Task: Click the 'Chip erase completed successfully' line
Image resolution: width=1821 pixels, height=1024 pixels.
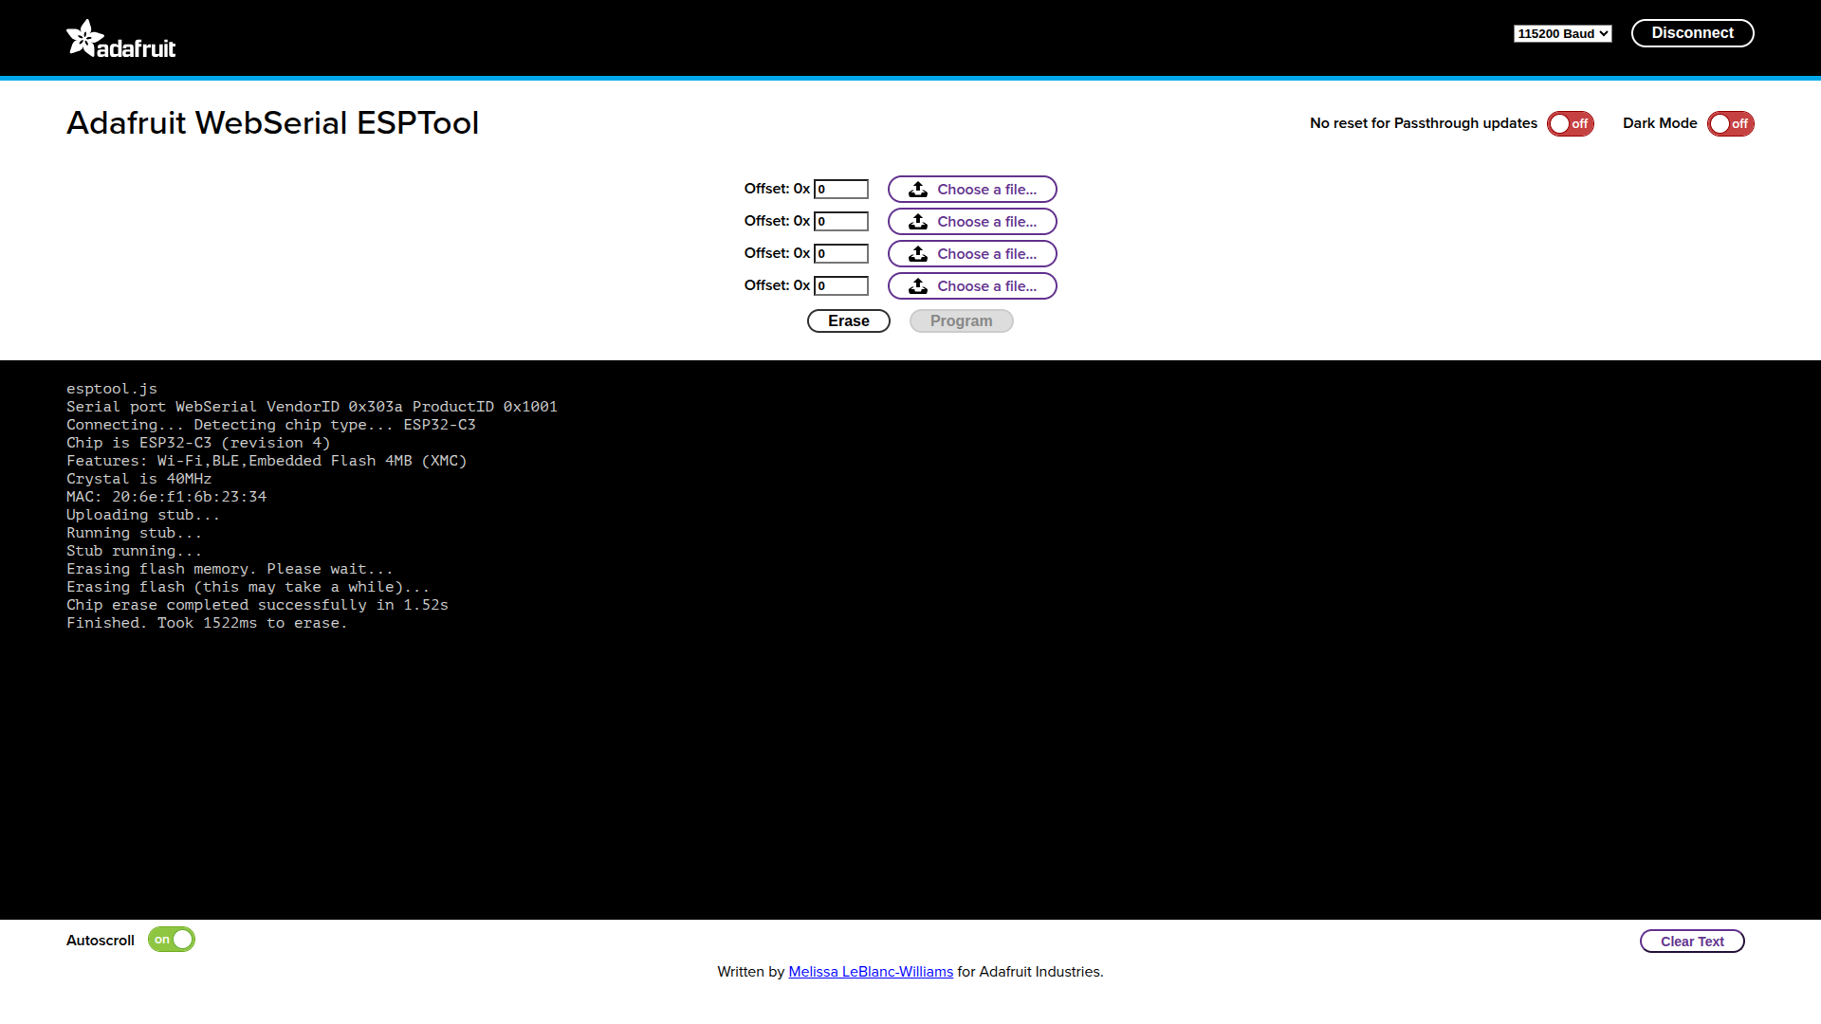Action: [x=258, y=605]
